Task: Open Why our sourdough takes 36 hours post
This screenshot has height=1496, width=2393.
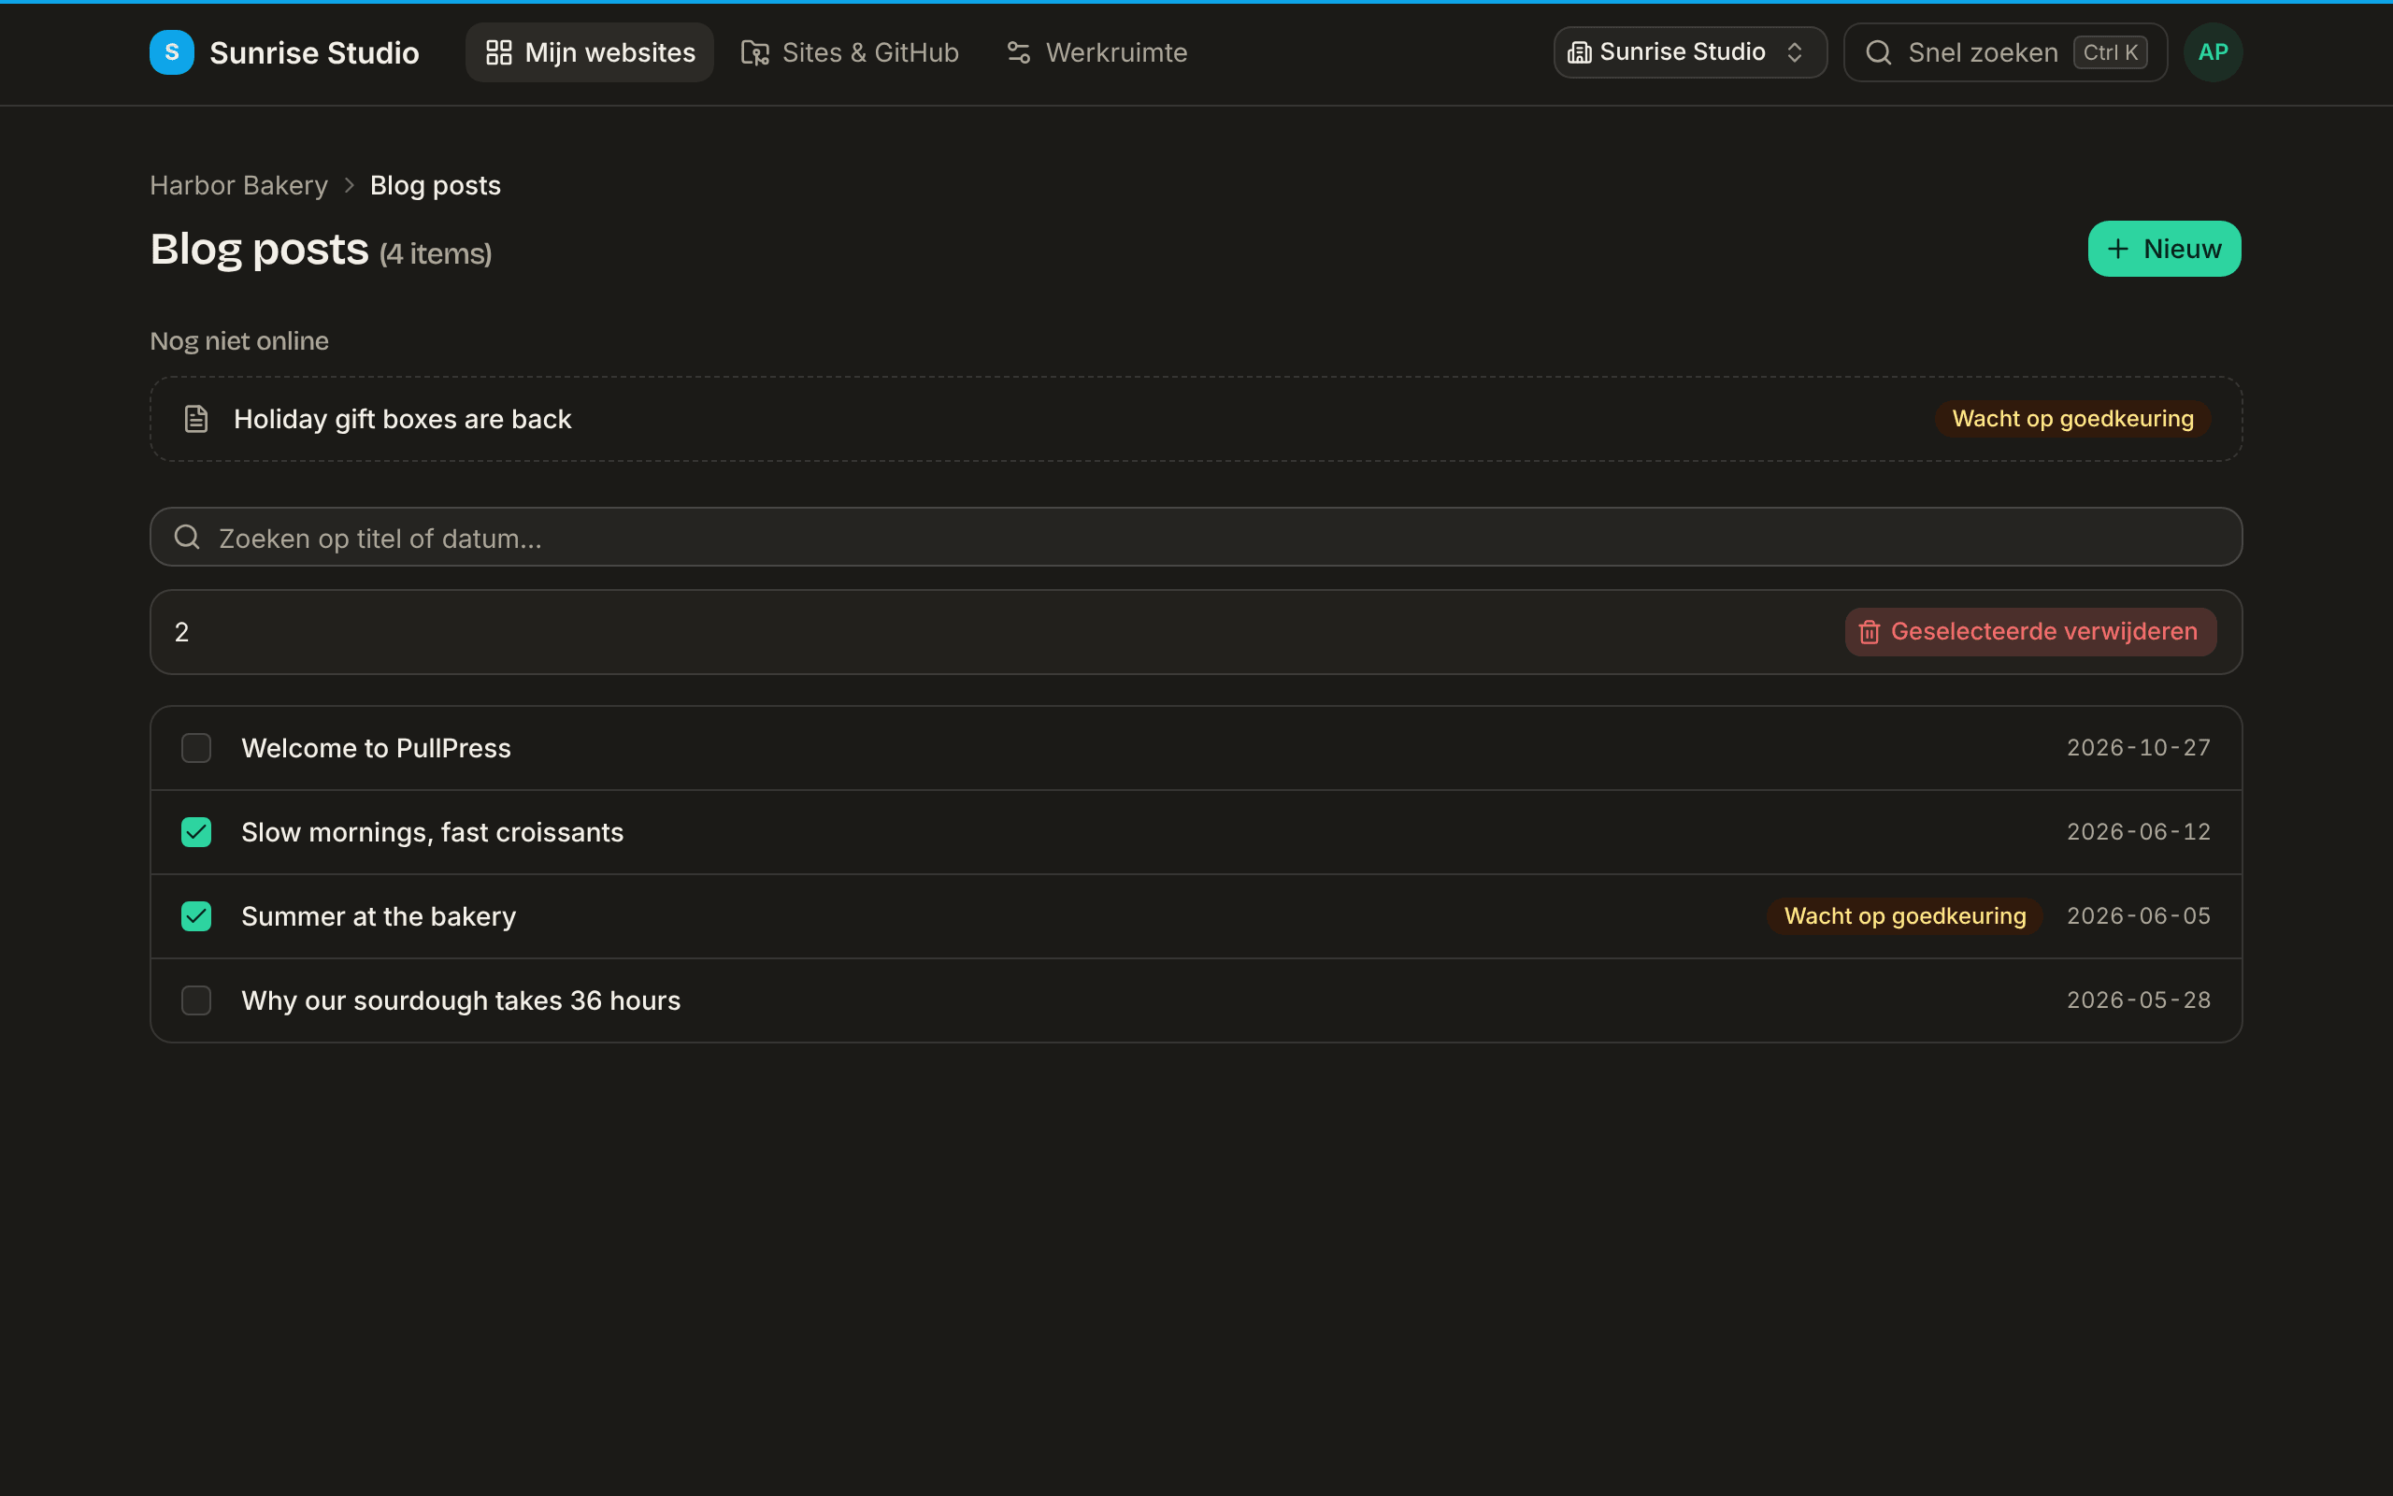Action: click(x=461, y=1000)
